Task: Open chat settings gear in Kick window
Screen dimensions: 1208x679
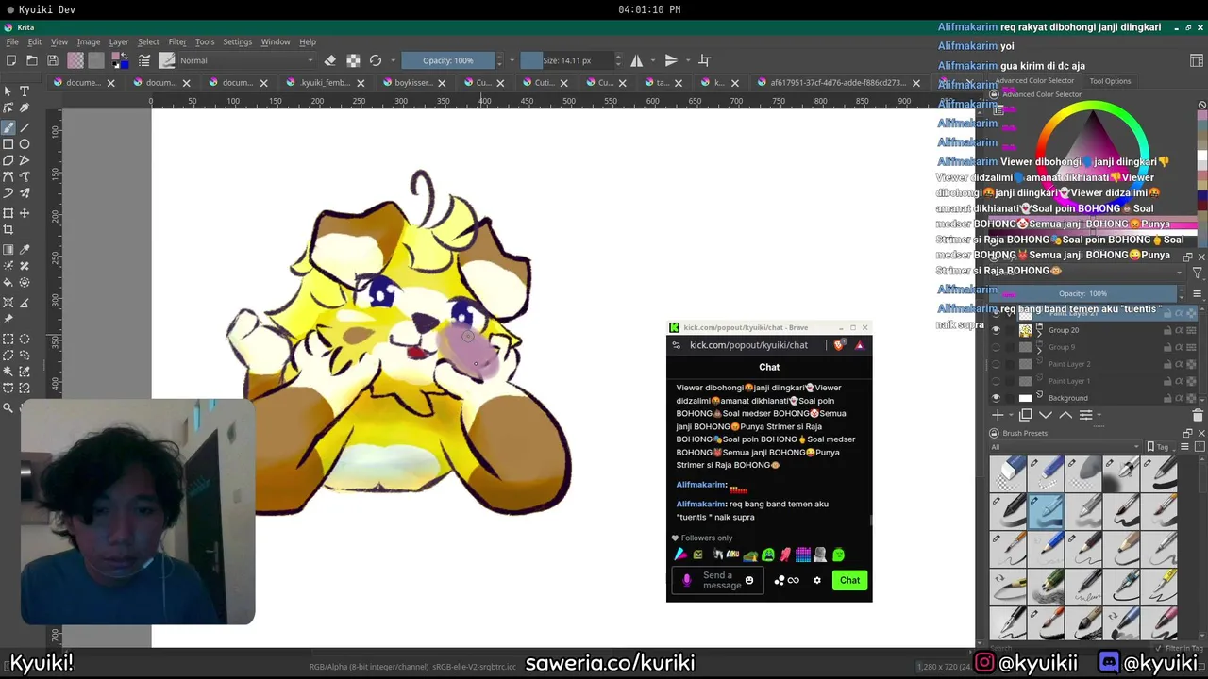Action: 817,580
